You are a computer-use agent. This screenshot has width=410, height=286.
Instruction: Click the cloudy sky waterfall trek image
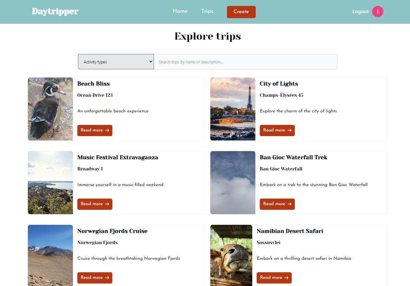(x=233, y=183)
